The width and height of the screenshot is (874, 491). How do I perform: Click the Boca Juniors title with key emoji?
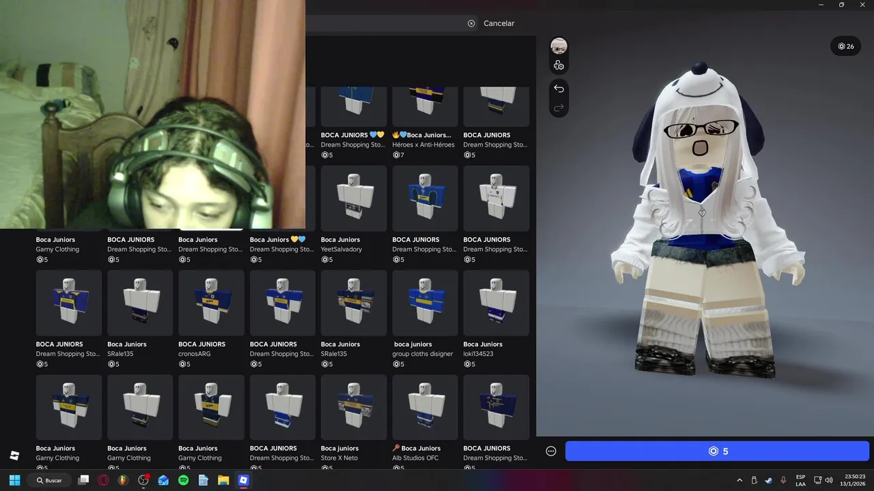pos(417,449)
